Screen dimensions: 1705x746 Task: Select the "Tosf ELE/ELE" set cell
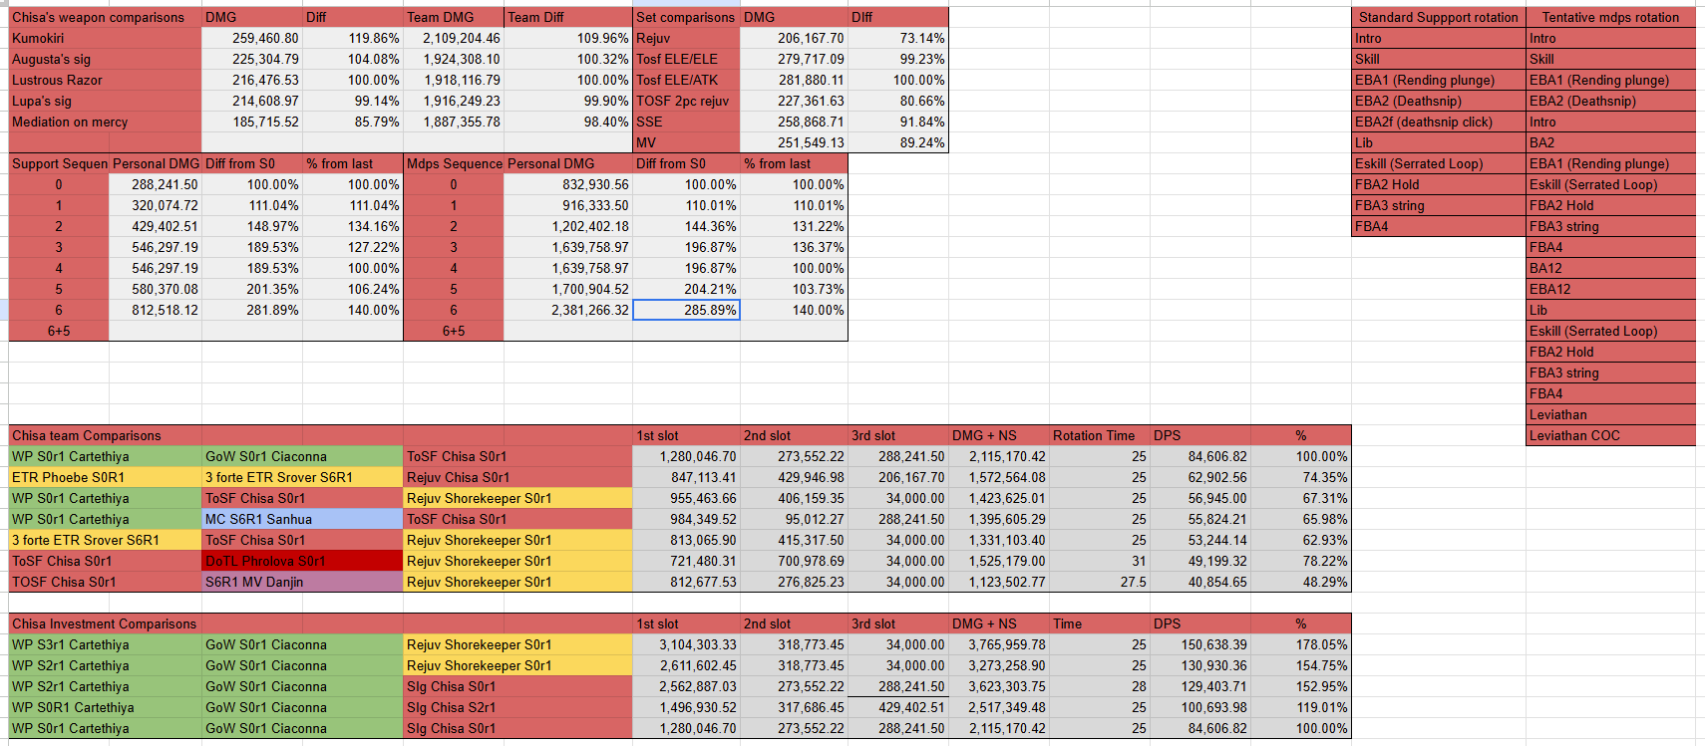687,59
